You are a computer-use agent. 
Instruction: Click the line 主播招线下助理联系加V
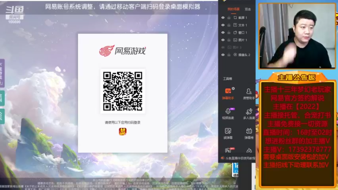click(296, 165)
